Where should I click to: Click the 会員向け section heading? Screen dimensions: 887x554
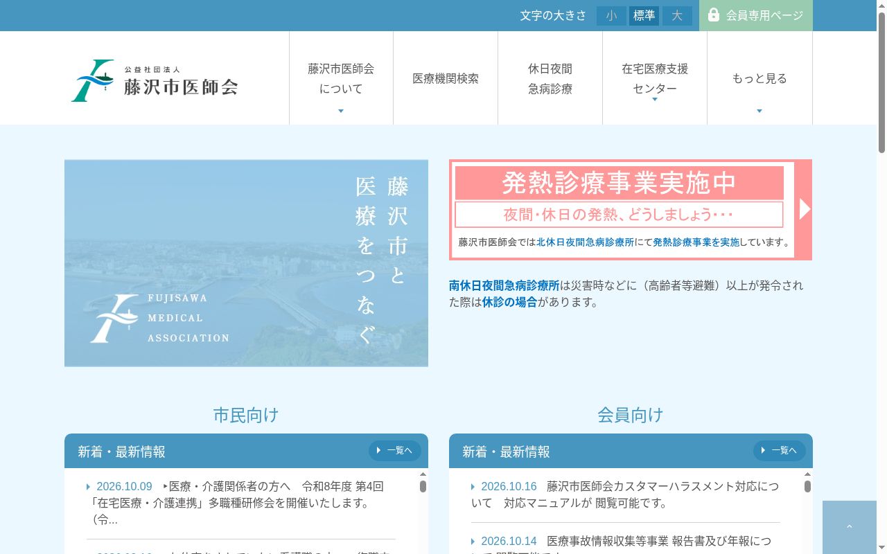[631, 415]
